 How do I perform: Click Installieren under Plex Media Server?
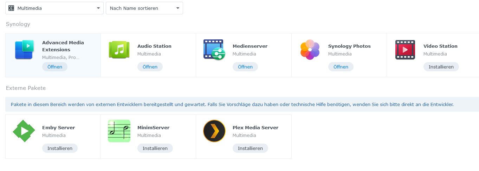click(x=250, y=148)
